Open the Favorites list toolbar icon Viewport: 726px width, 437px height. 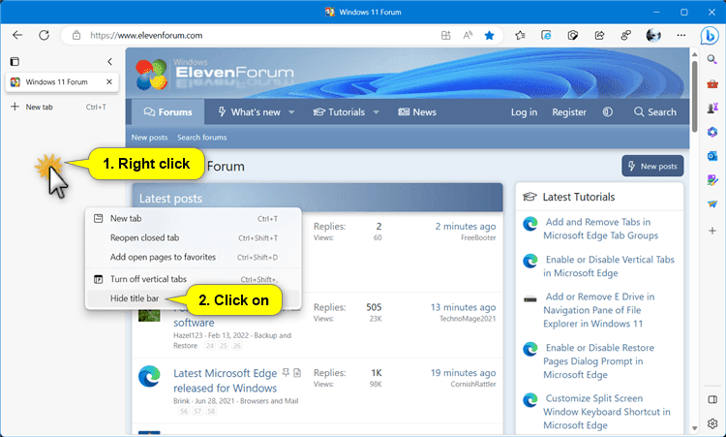tap(520, 35)
